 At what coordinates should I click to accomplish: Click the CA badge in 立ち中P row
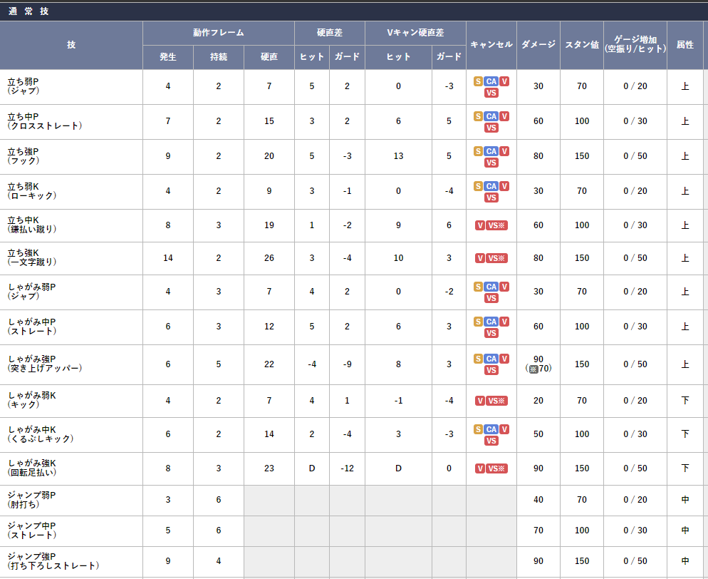491,116
